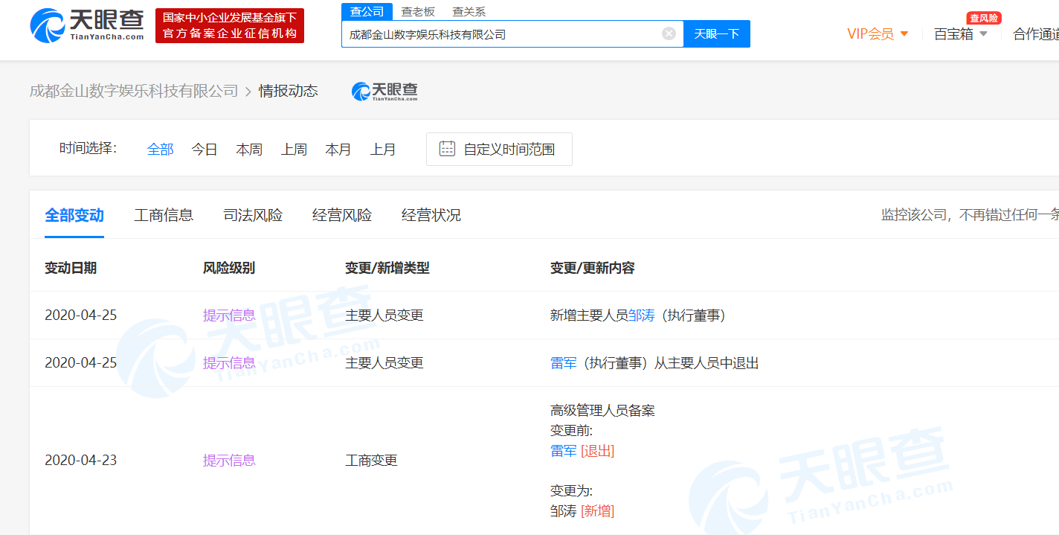Click the red 官方备案企业征信机构 banner
Image resolution: width=1059 pixels, height=535 pixels.
point(230,26)
